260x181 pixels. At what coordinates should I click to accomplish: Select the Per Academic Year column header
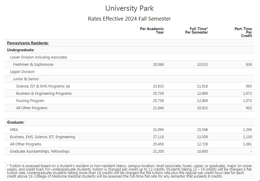click(152, 30)
